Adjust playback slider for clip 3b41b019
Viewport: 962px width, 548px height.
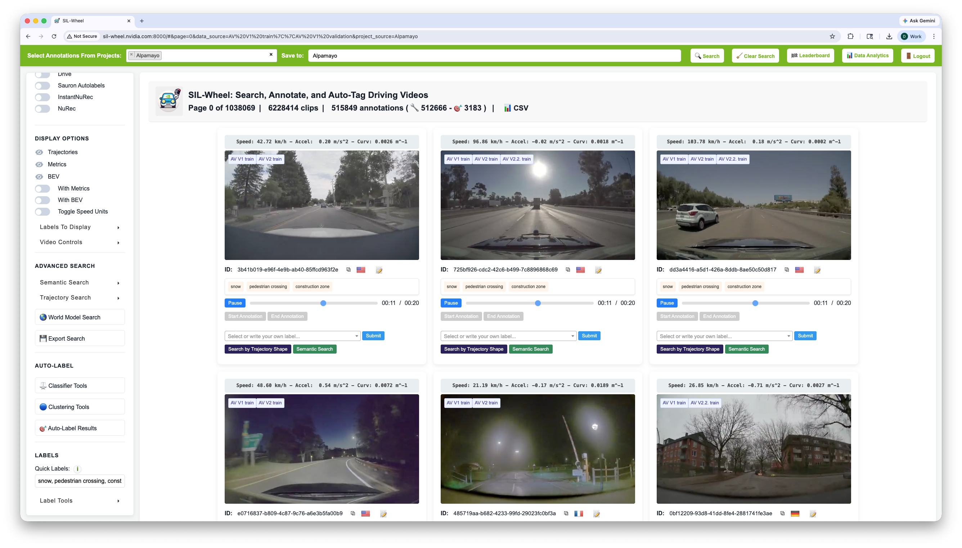click(x=313, y=303)
